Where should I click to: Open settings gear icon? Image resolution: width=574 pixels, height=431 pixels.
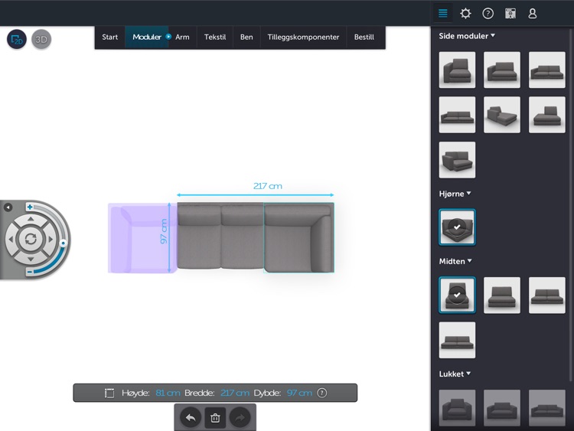[465, 14]
